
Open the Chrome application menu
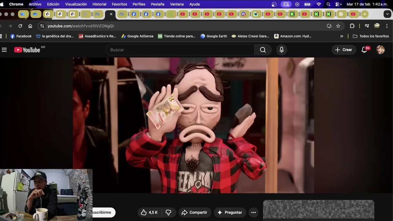click(16, 4)
